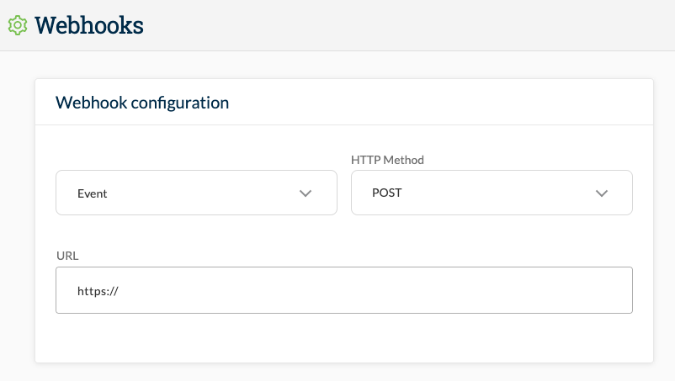Open the HTTP Method dropdown showing POST
The width and height of the screenshot is (675, 381).
coord(492,193)
